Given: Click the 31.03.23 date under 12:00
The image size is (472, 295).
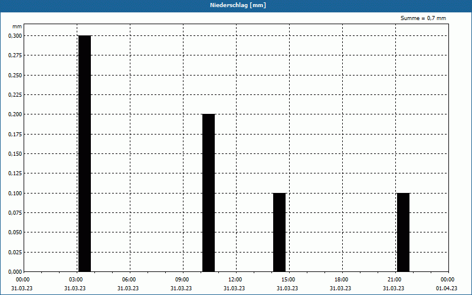Looking at the screenshot, I should click(234, 289).
